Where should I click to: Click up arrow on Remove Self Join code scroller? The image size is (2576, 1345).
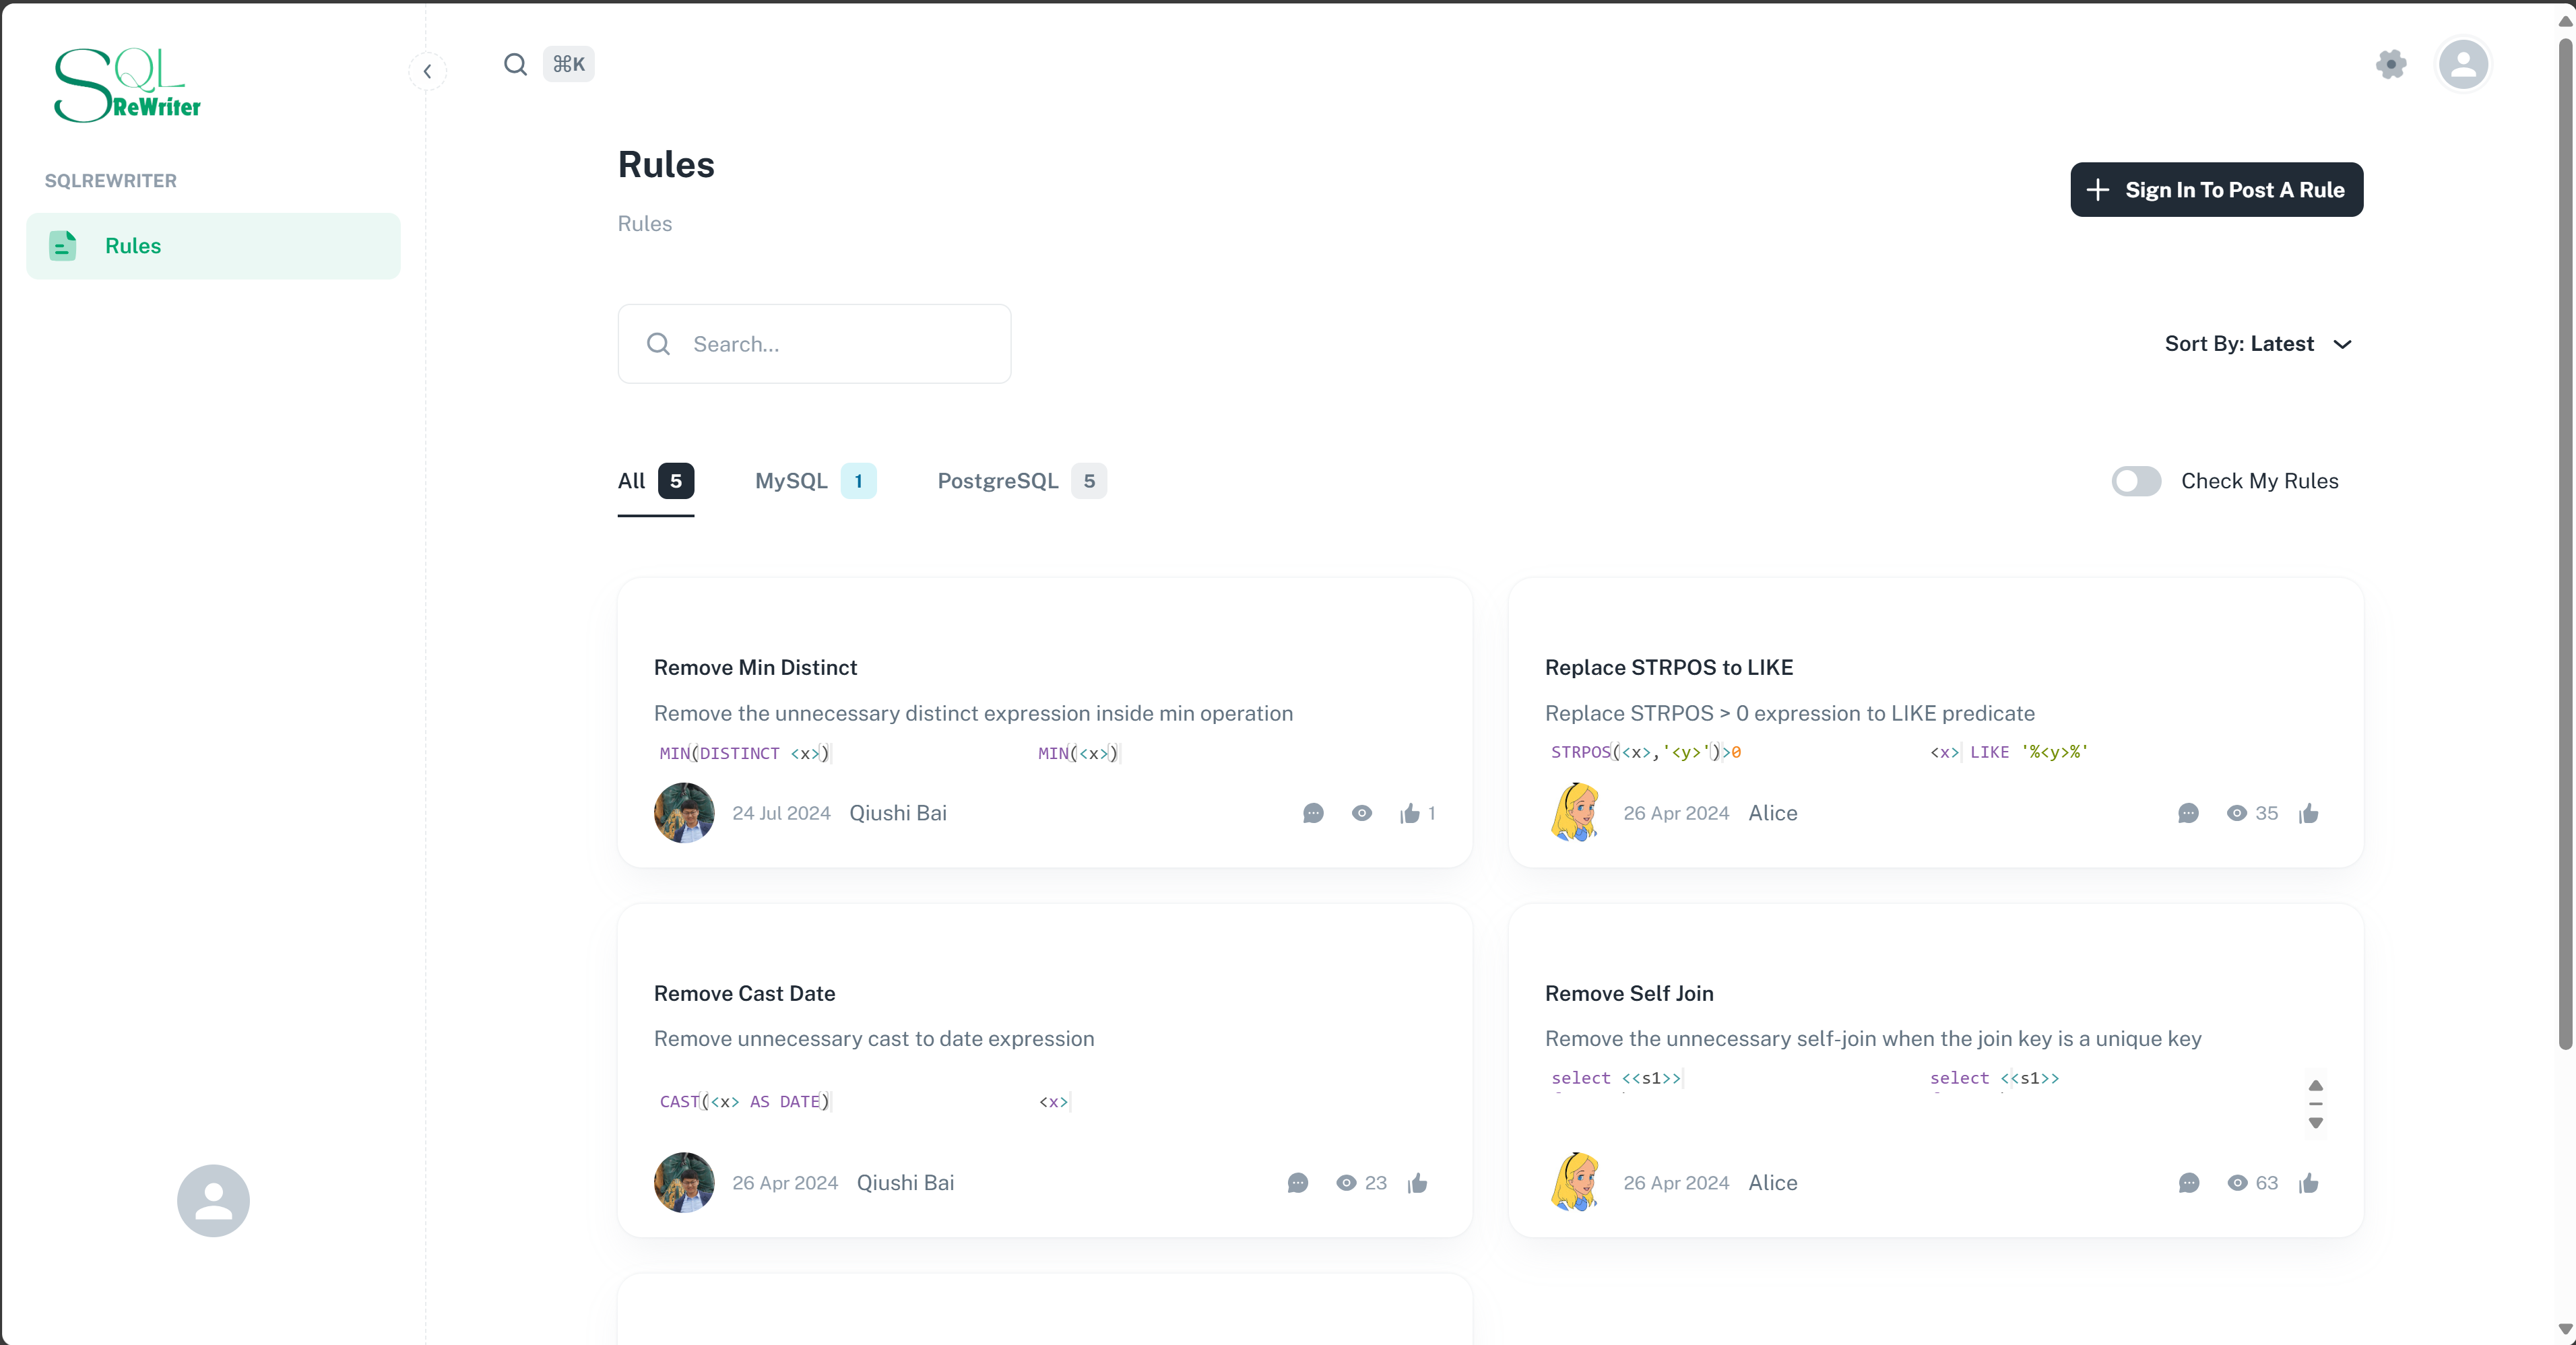(x=2315, y=1085)
